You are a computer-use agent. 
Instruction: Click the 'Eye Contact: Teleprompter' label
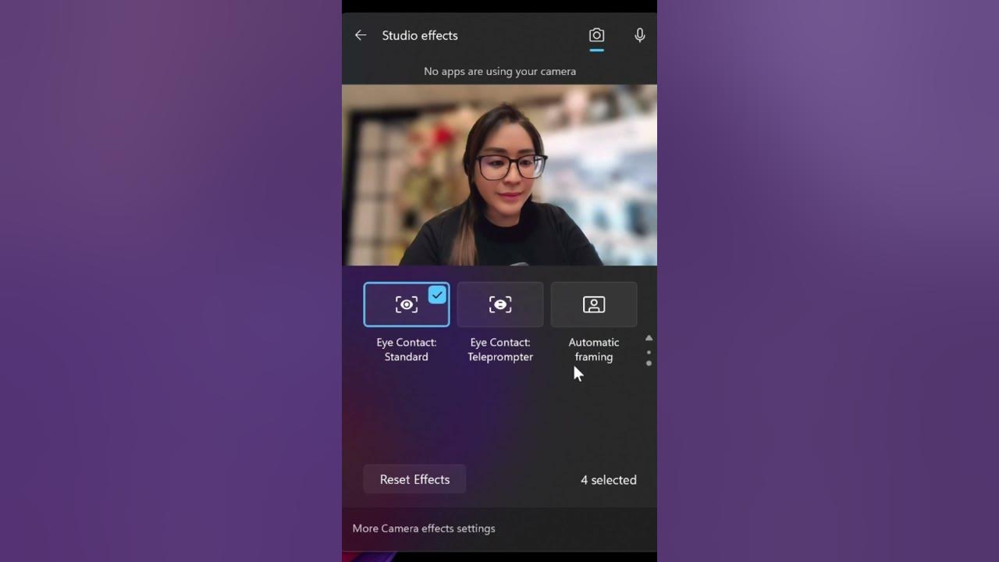click(500, 350)
